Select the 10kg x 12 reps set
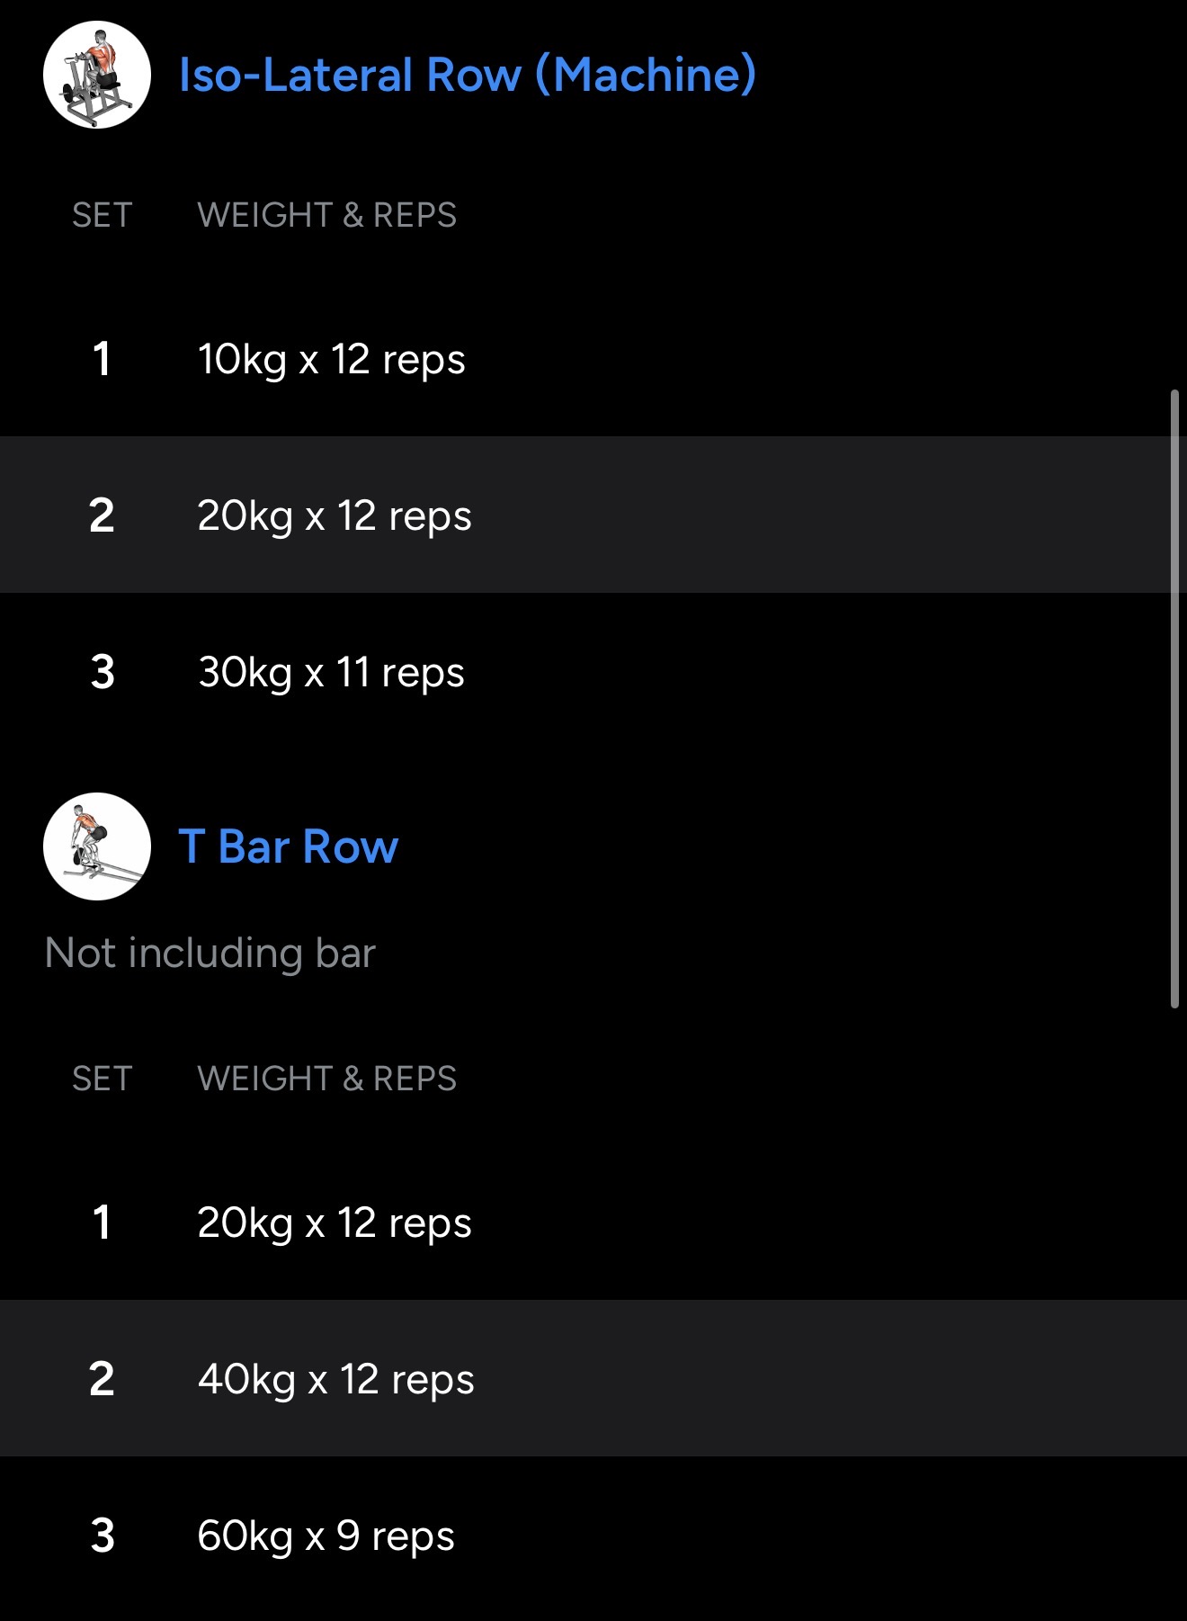The image size is (1187, 1621). [331, 359]
